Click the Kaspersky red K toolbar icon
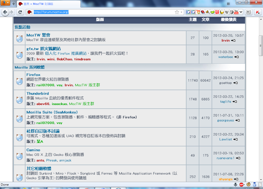 point(258,12)
